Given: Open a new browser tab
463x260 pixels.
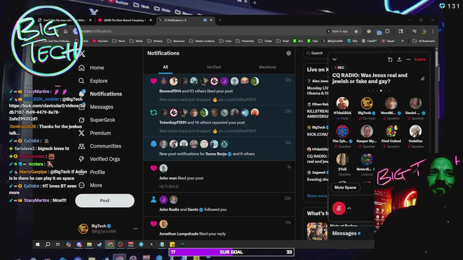Looking at the screenshot, I should 220,20.
